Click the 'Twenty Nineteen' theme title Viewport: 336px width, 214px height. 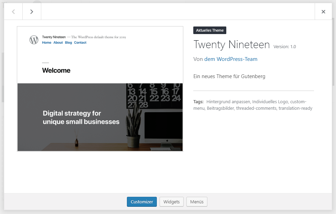(231, 45)
